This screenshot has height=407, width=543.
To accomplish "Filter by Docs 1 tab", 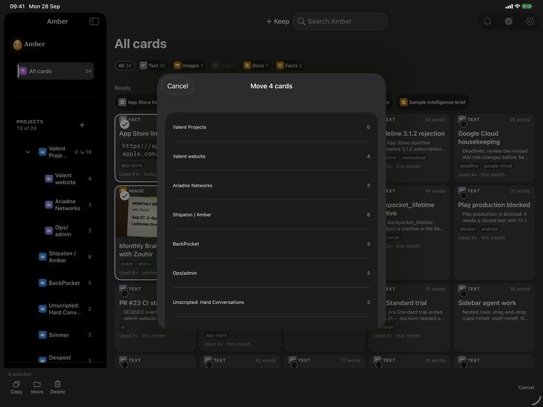I will pyautogui.click(x=256, y=65).
